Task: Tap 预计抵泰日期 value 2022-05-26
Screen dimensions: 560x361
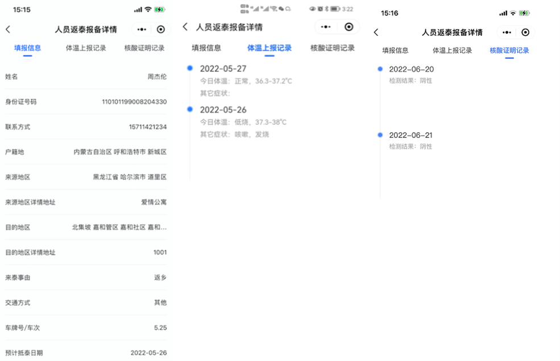Action: (x=148, y=353)
